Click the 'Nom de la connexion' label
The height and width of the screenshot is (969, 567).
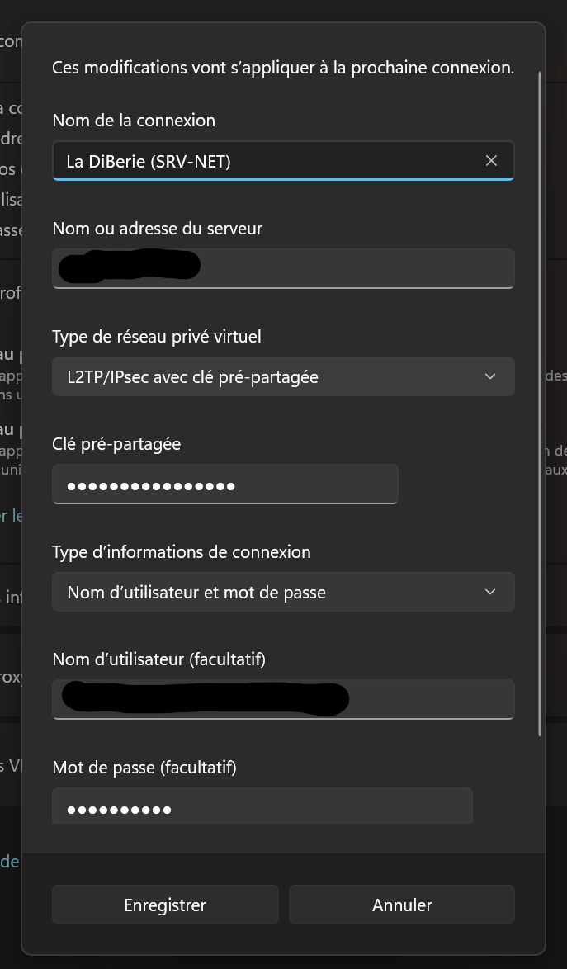134,121
